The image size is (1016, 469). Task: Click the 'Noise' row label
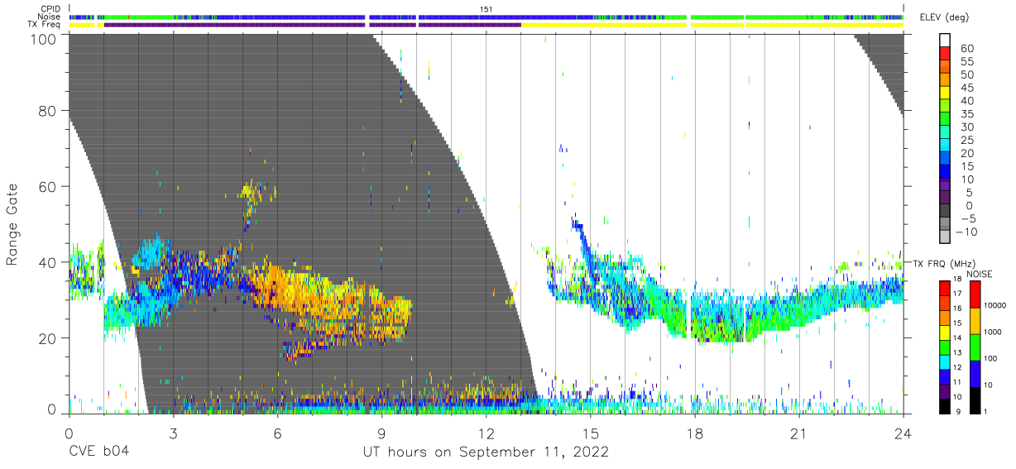(x=50, y=17)
